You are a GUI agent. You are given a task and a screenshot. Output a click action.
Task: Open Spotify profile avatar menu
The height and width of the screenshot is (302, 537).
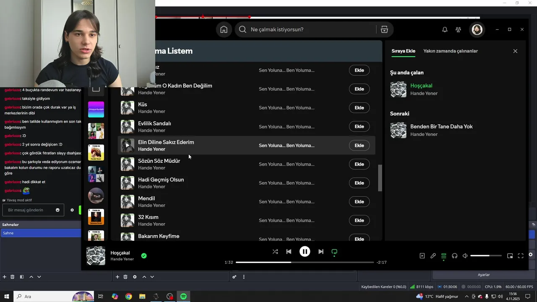[x=477, y=29]
